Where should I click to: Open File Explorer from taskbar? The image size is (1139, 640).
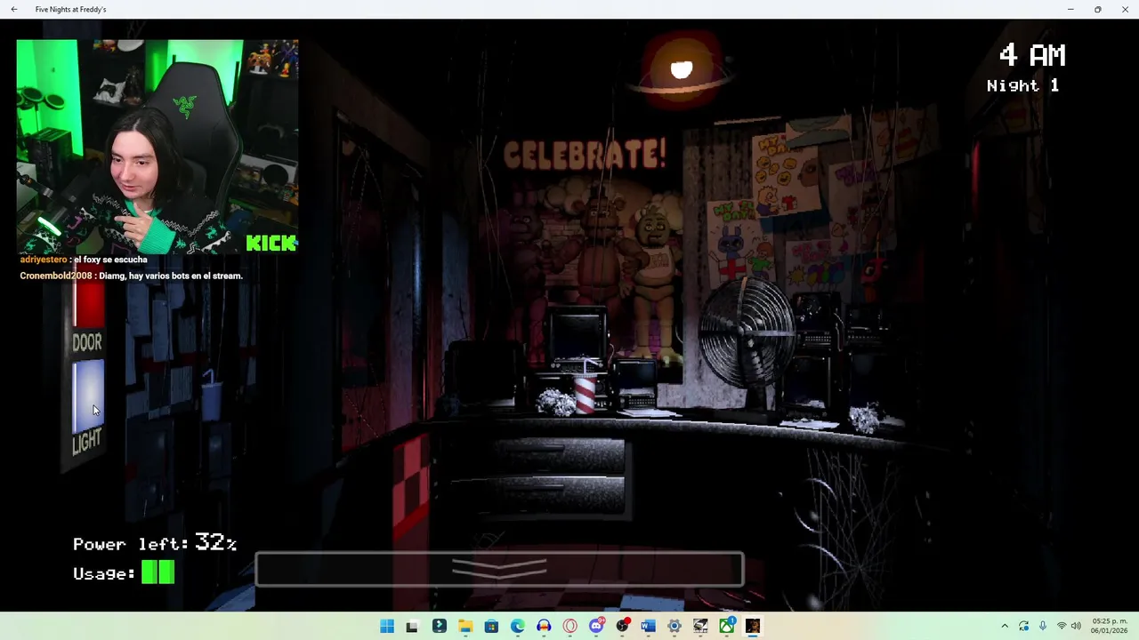tap(465, 627)
